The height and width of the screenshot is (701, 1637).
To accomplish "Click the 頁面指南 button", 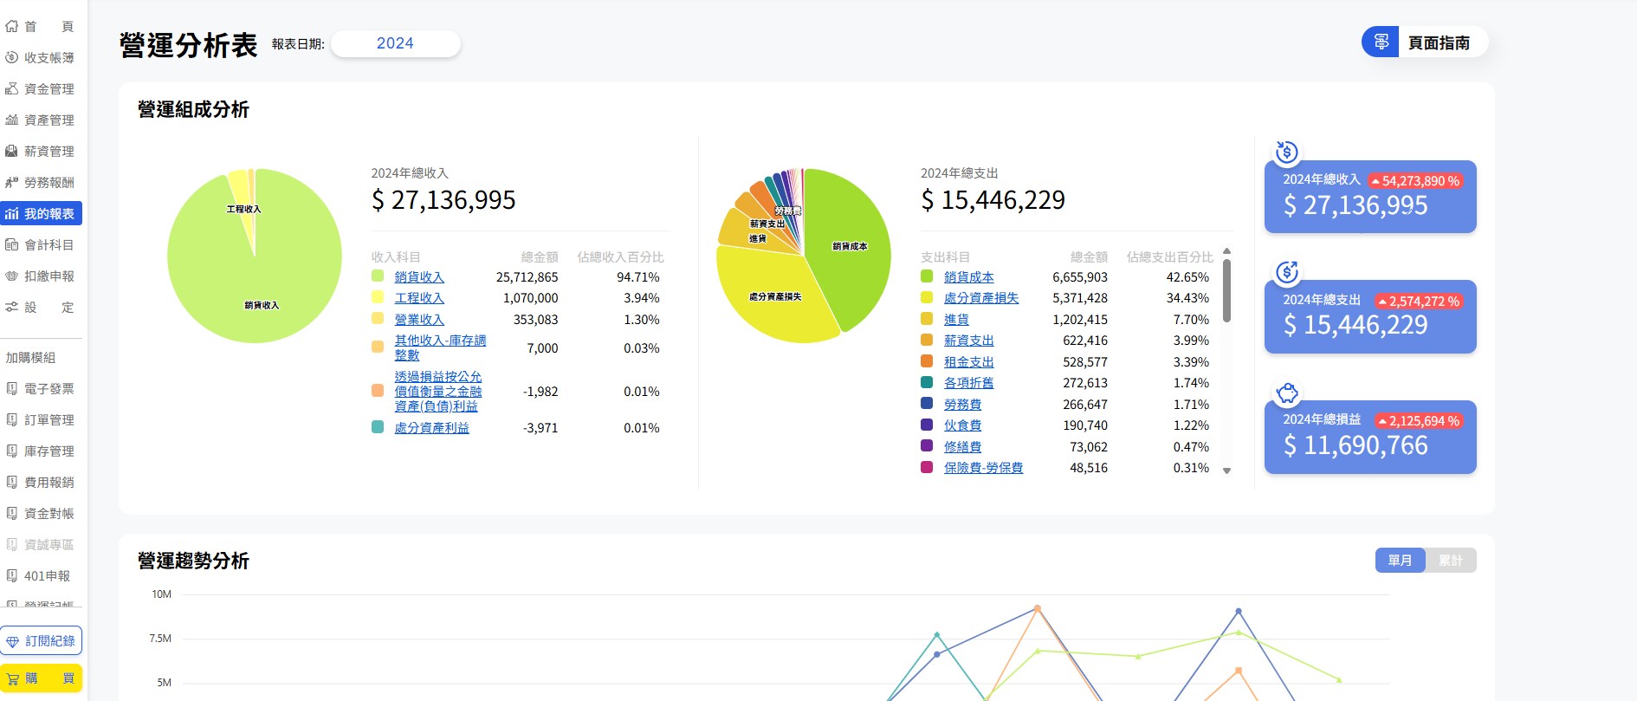I will [1425, 42].
